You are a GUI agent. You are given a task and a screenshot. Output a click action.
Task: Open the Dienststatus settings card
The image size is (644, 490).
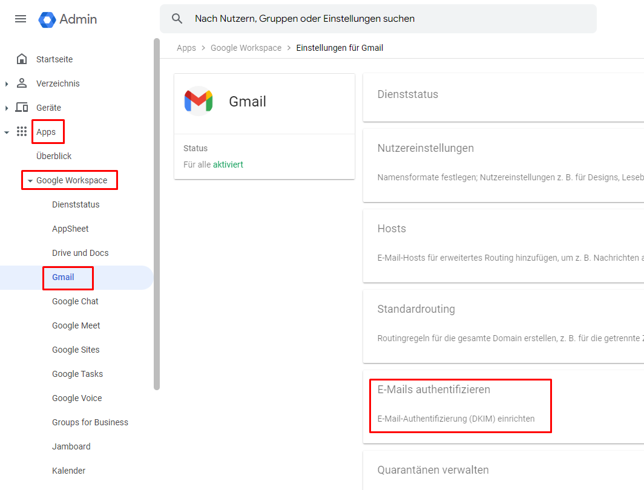click(504, 97)
